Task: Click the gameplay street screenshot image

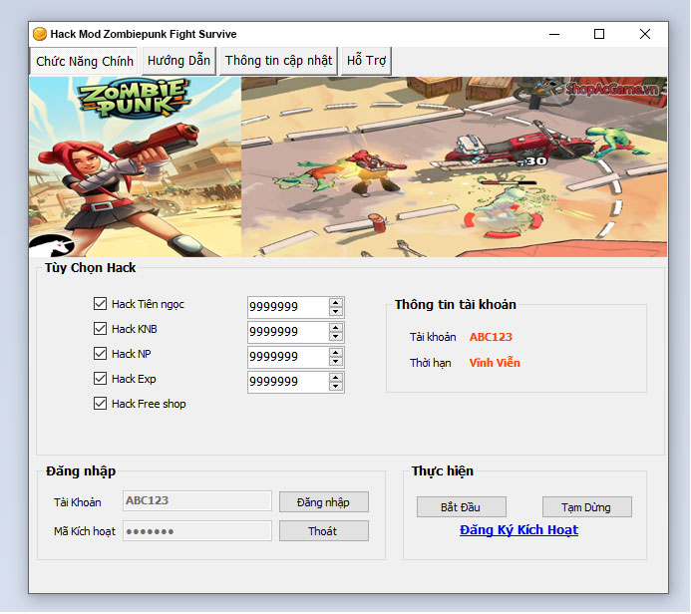Action: click(454, 166)
